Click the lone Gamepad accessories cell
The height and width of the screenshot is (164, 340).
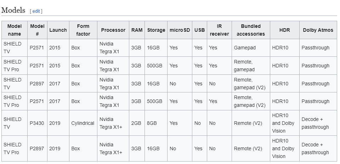pos(245,48)
